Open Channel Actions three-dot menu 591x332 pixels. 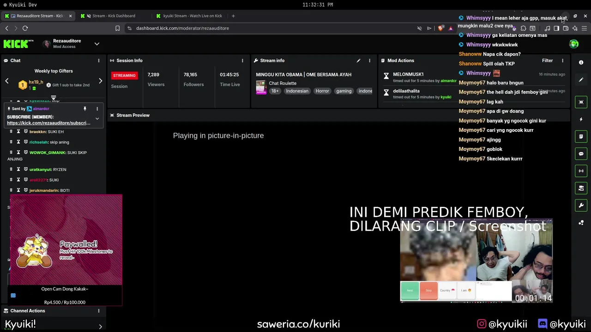click(98, 311)
